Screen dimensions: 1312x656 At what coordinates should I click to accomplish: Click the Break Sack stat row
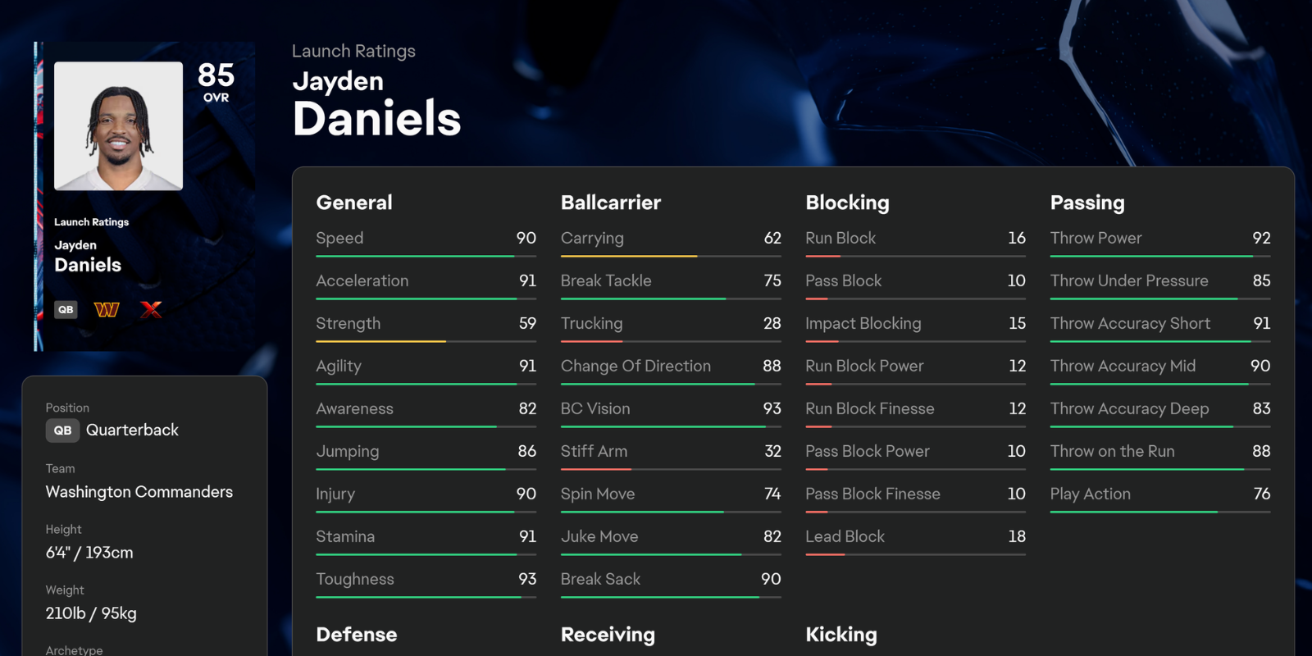point(670,579)
